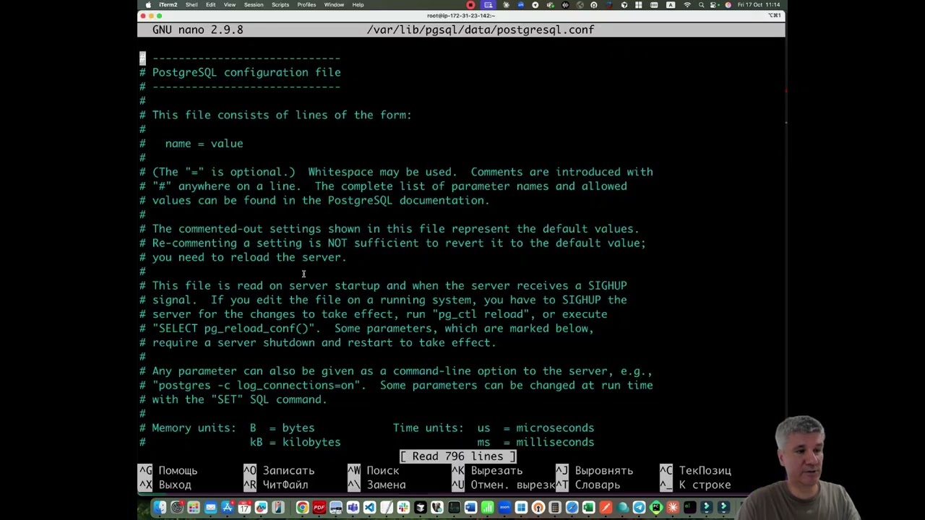Click the purple screen sharing menu bar icon
This screenshot has height=520, width=925.
click(x=488, y=4)
